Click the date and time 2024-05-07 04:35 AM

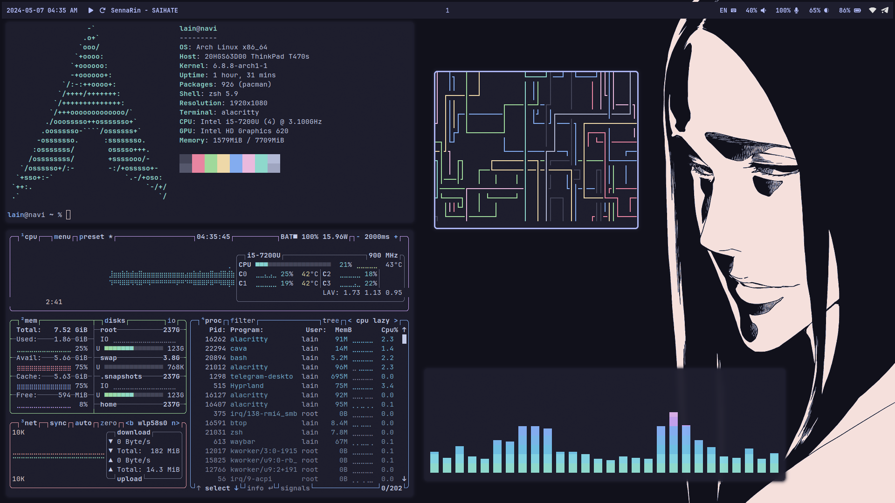(x=42, y=10)
